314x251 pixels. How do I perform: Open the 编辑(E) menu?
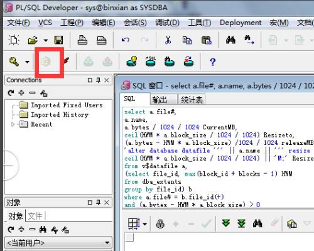pyautogui.click(x=104, y=23)
